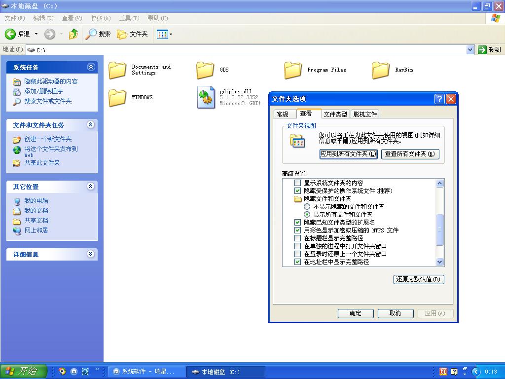Collapse the 文件和文件夹任务 panel

click(x=91, y=125)
